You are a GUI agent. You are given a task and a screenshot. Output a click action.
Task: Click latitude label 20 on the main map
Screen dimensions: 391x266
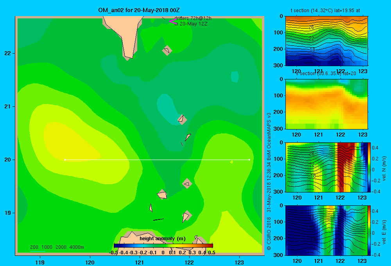point(7,160)
